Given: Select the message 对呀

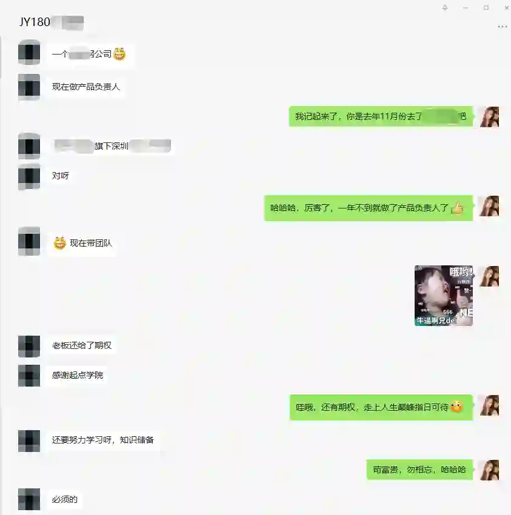Looking at the screenshot, I should [x=61, y=176].
